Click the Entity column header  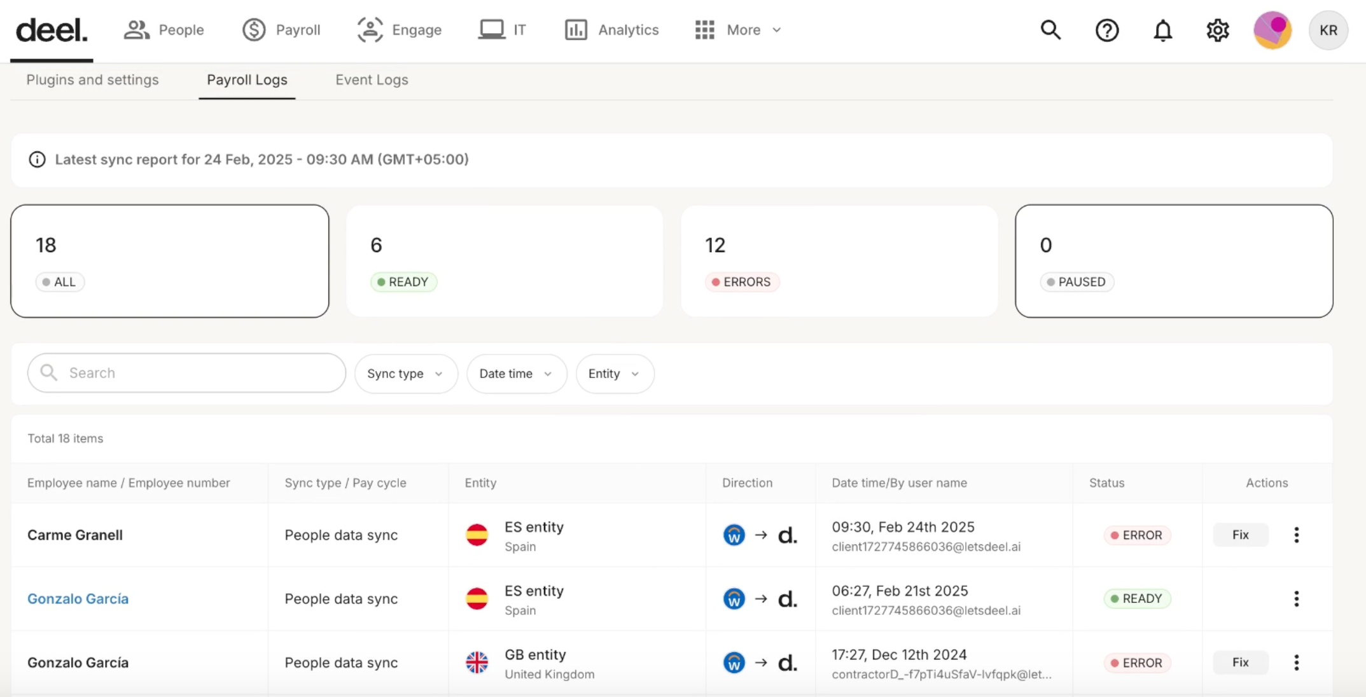click(x=480, y=482)
